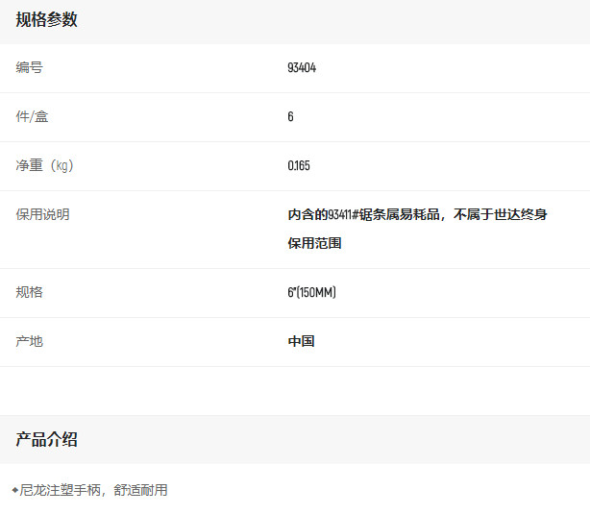Select the 编号 row label

(29, 68)
